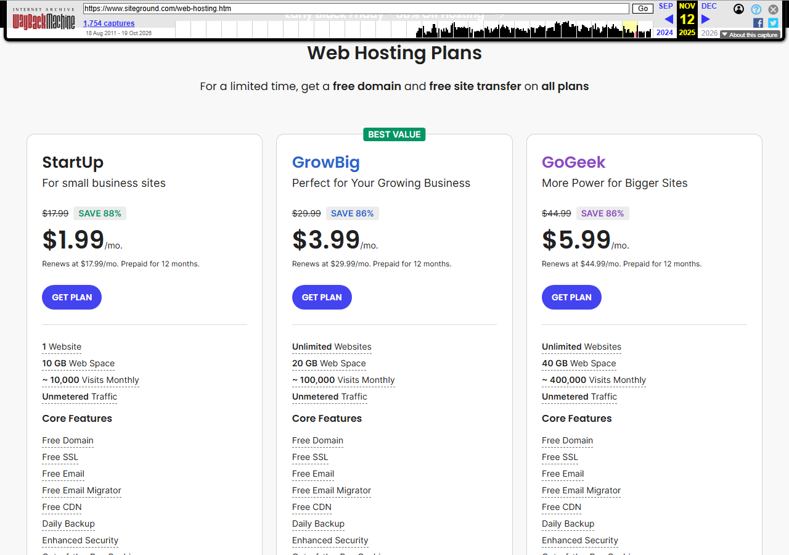Select DEC month in capture navigation
Viewport: 789px width, 555px height.
pos(709,6)
